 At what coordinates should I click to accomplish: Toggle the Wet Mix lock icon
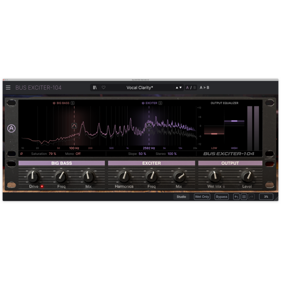224,187
